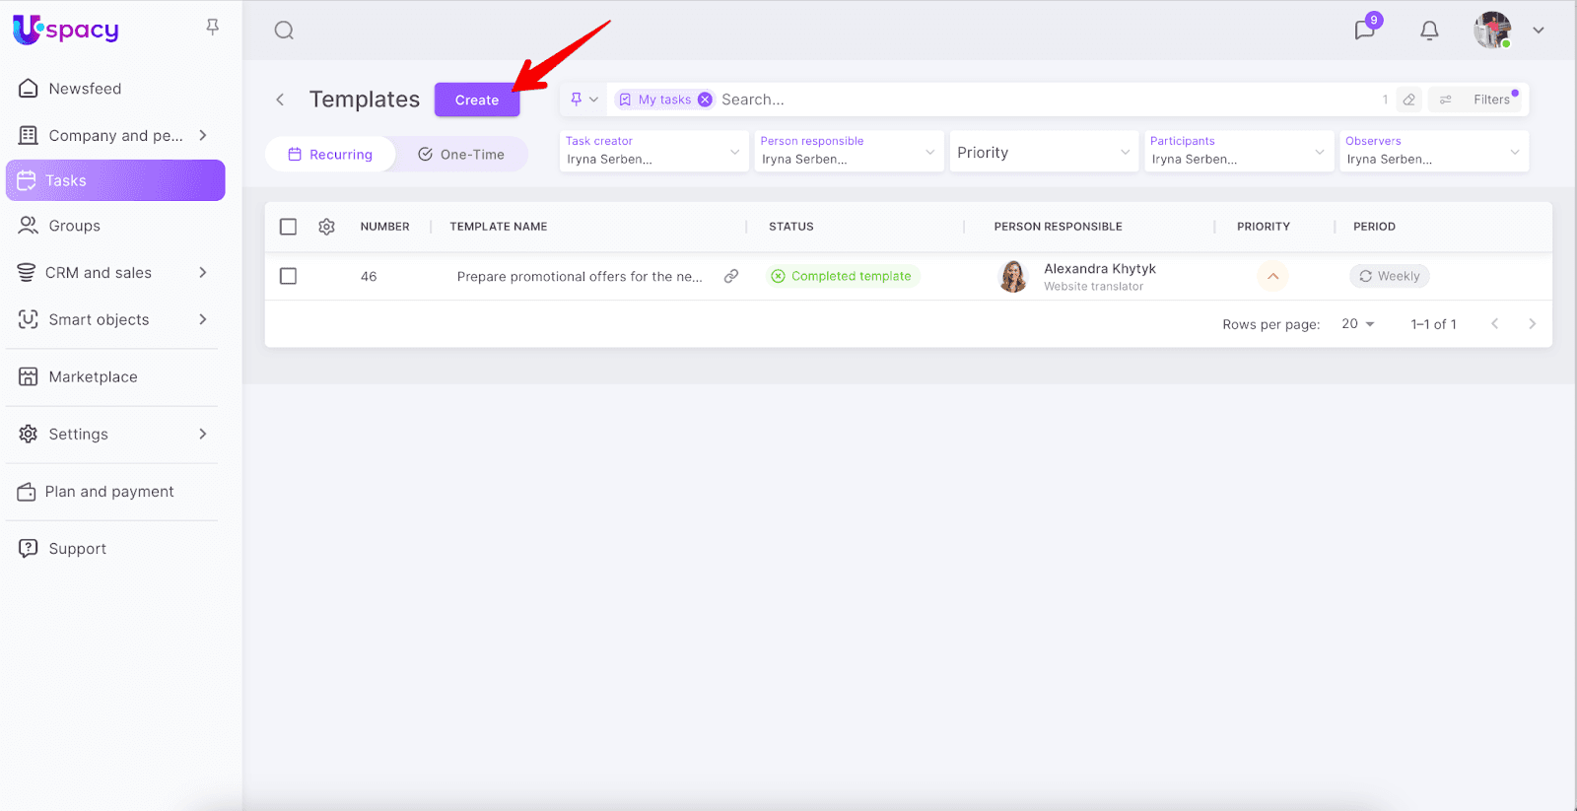Remove the My tasks filter chip
The image size is (1577, 811).
(705, 100)
